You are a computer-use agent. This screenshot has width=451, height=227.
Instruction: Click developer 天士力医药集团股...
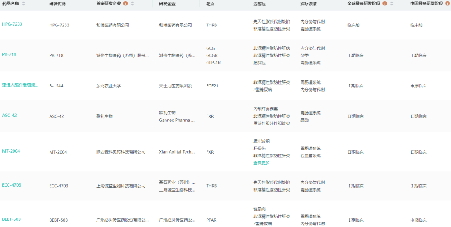pyautogui.click(x=177, y=86)
